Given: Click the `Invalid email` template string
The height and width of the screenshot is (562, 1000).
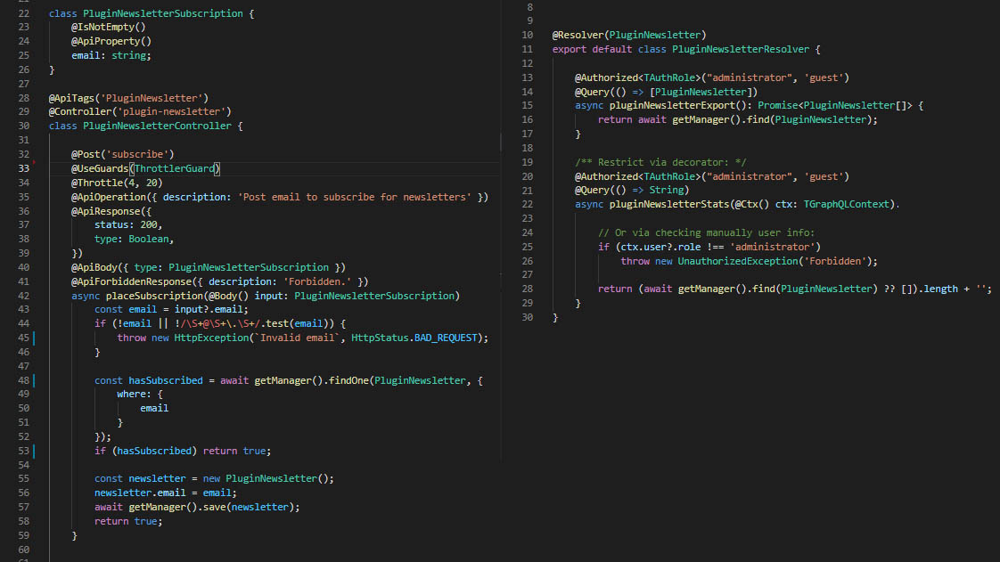Looking at the screenshot, I should (x=297, y=338).
